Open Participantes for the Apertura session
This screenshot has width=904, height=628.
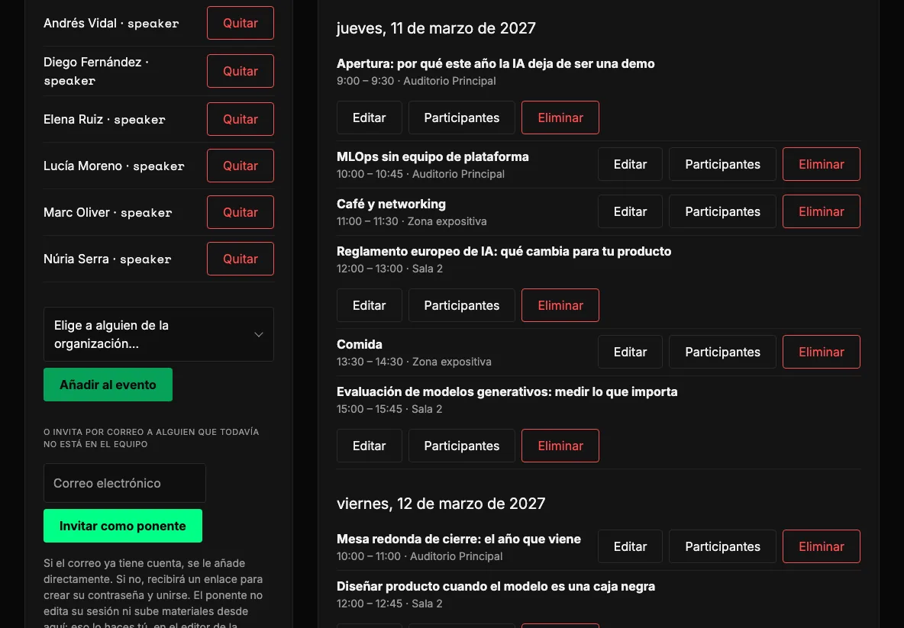[462, 118]
